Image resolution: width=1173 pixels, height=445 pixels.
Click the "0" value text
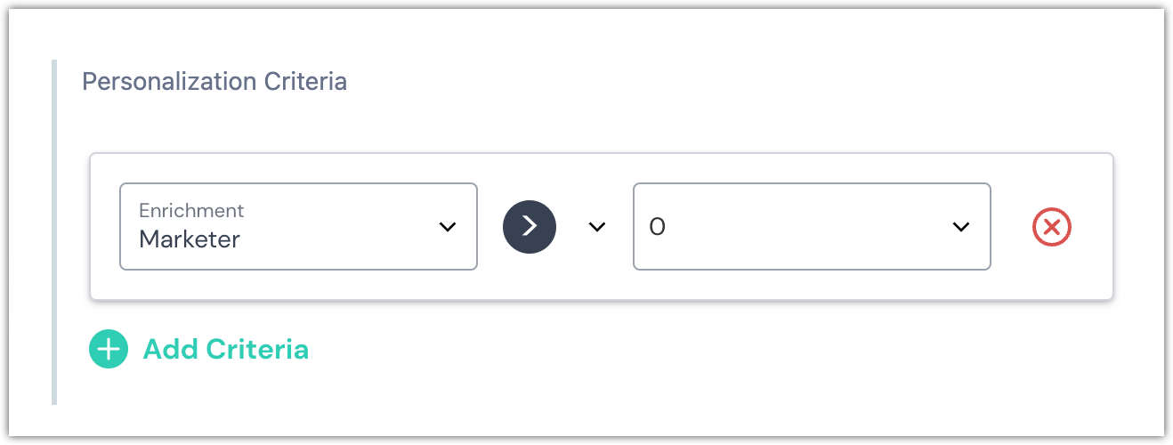[658, 227]
